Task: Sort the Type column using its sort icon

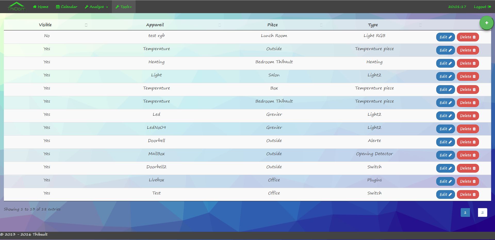Action: click(420, 25)
